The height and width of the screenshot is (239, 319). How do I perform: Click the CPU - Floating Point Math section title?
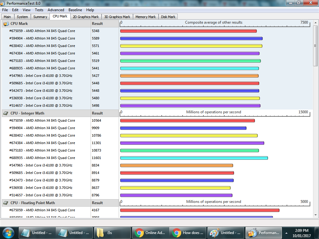point(33,203)
